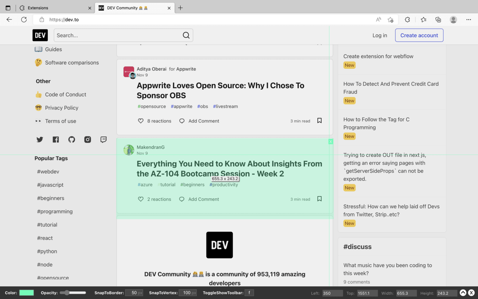478x299 pixels.
Task: Click the Top position field
Action: pyautogui.click(x=367, y=293)
